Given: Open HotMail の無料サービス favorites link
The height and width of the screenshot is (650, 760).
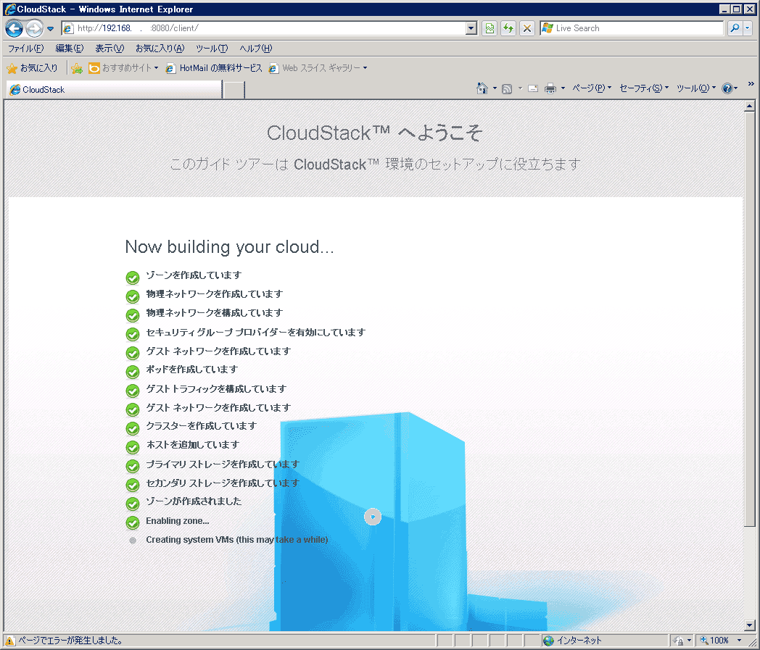Looking at the screenshot, I should point(214,68).
